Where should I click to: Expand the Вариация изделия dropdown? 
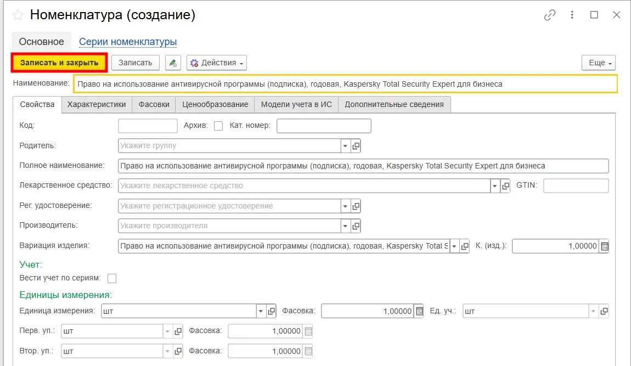click(x=454, y=246)
